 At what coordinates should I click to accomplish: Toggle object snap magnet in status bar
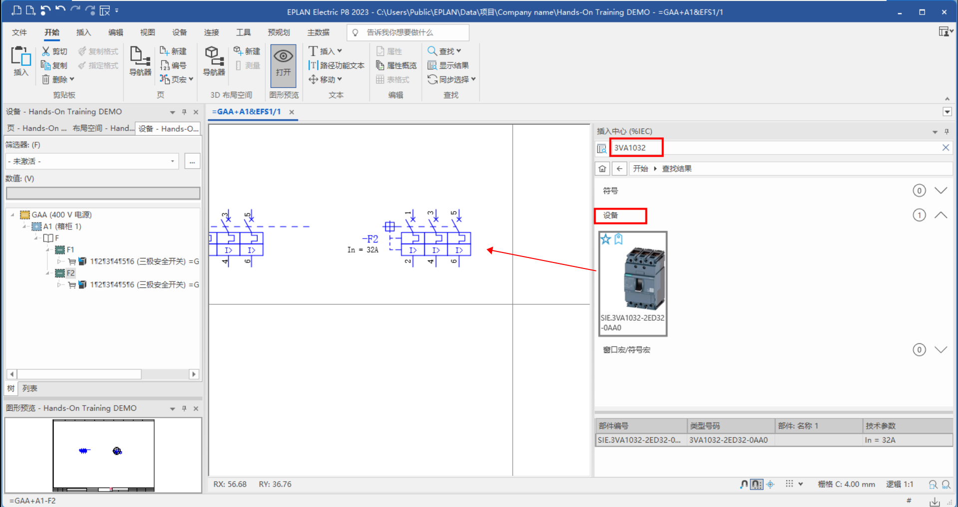[744, 485]
